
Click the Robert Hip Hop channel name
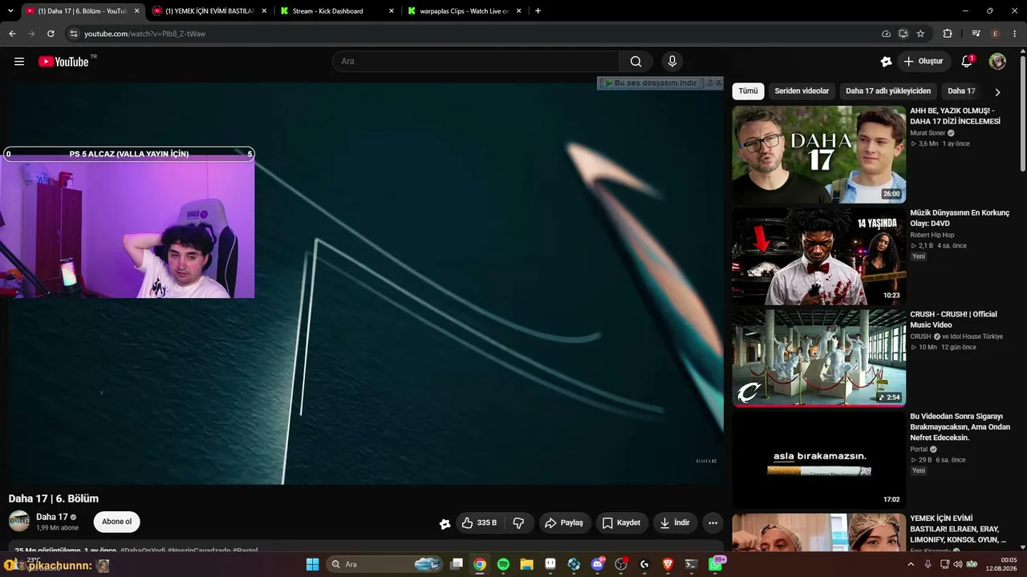pos(932,235)
